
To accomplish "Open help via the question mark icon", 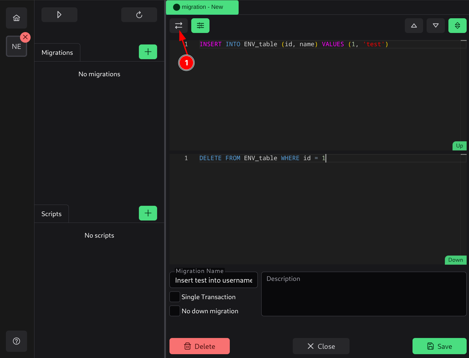I will coord(16,341).
